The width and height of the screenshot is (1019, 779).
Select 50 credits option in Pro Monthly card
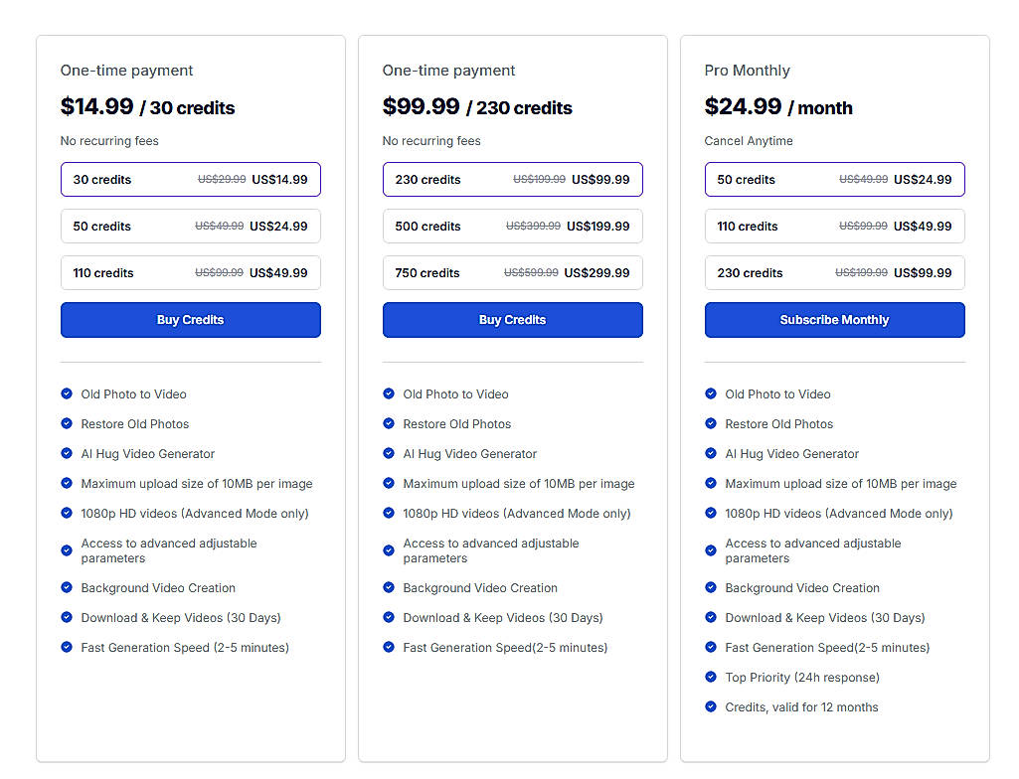click(834, 179)
